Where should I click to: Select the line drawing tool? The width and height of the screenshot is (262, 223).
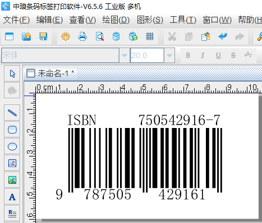tap(12, 113)
